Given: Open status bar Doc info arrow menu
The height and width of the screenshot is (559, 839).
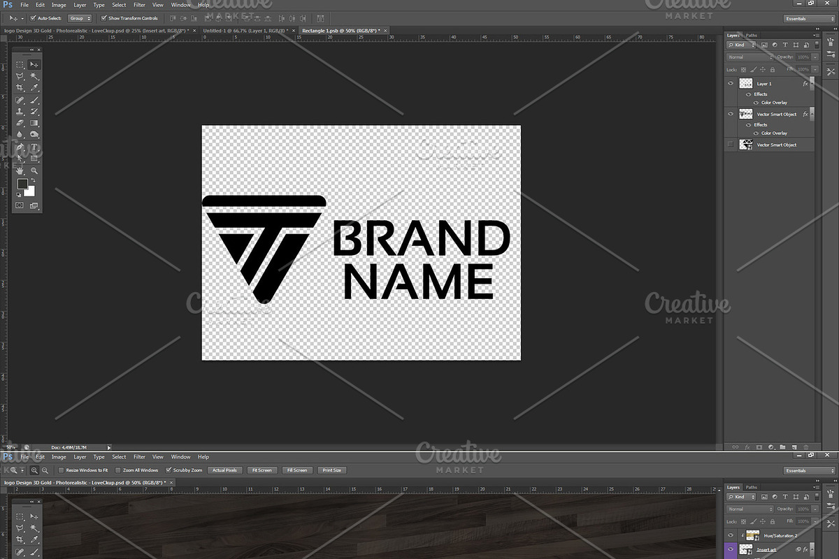Looking at the screenshot, I should pyautogui.click(x=108, y=447).
